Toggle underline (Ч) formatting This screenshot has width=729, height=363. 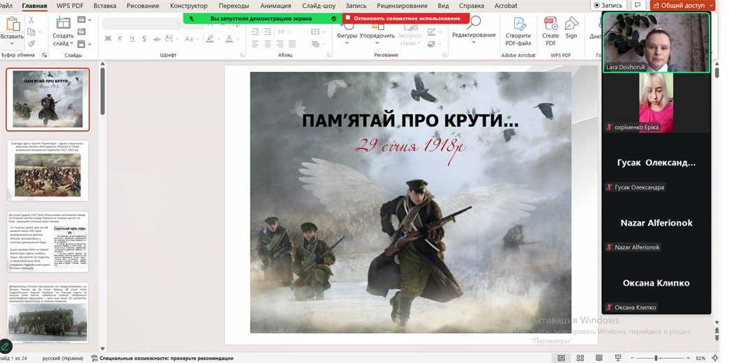pos(132,39)
